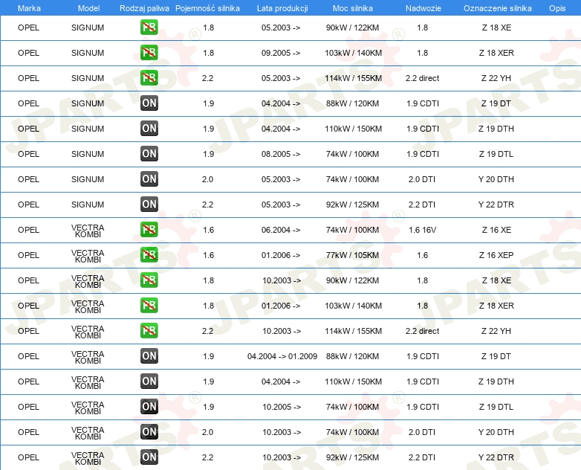Click the 77kW / 105KM power cell

coord(352,255)
